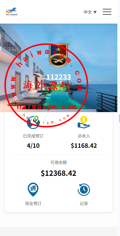Click the Sky Horse logo
This screenshot has width=120, height=236.
(x=11, y=12)
